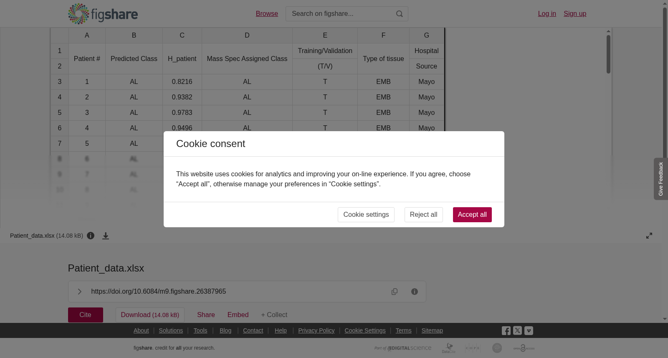
Task: Click the download arrow icon in viewer bar
Action: tap(106, 236)
